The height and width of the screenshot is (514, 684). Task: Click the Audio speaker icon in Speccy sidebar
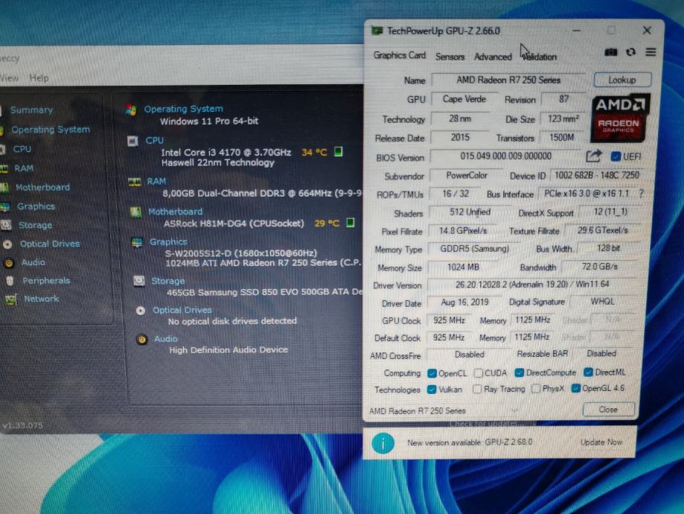[9, 262]
